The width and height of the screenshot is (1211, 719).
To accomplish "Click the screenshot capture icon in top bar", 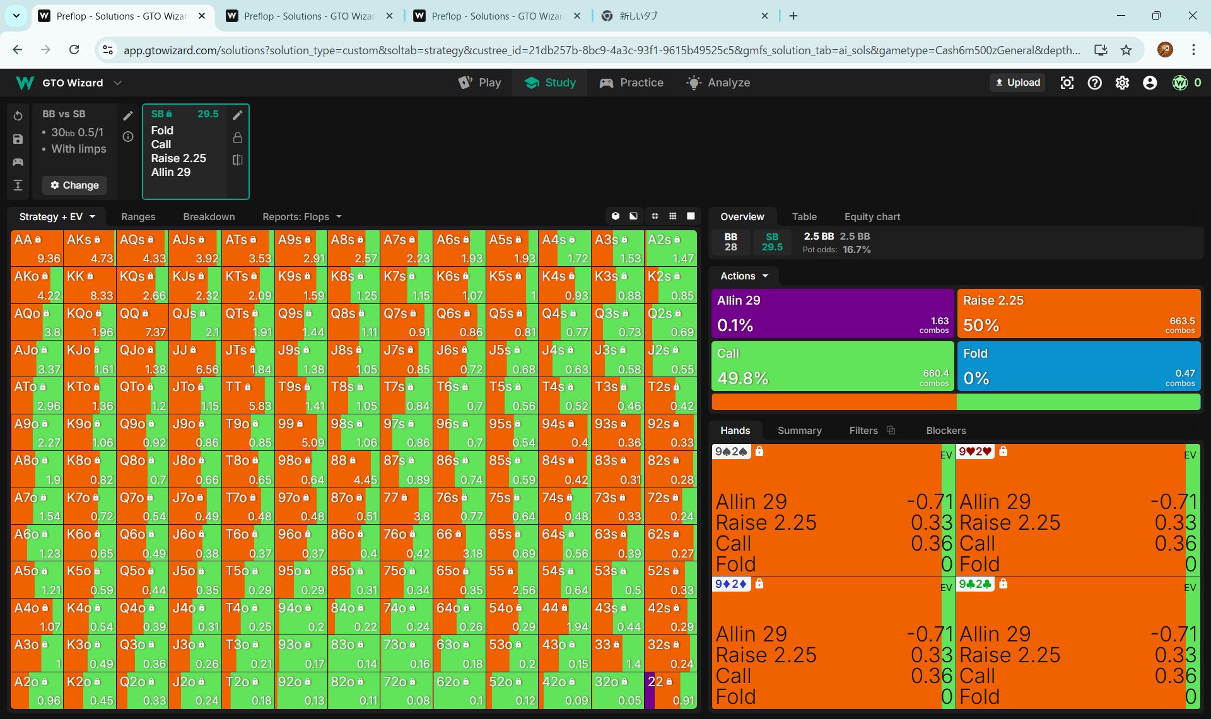I will coord(1067,83).
